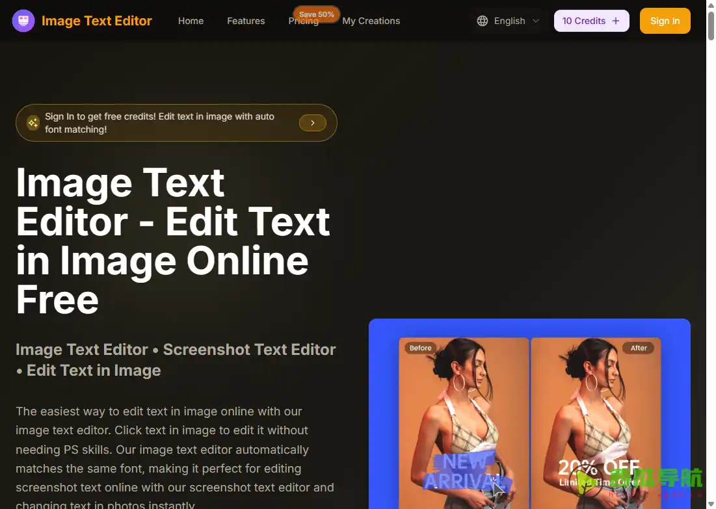This screenshot has height=509, width=716.
Task: Click the globe language icon
Action: (483, 21)
